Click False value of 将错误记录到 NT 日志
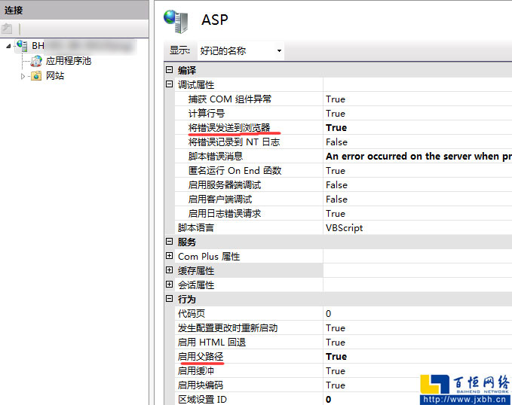 [x=336, y=142]
